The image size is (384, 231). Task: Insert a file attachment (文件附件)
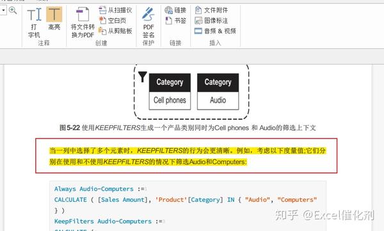tap(211, 10)
